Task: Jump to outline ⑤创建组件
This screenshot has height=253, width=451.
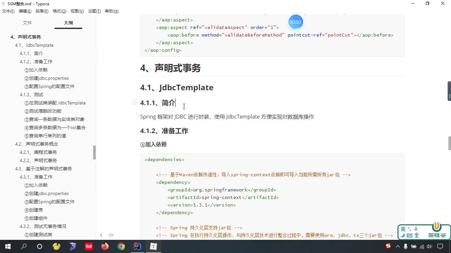Action: (36, 218)
